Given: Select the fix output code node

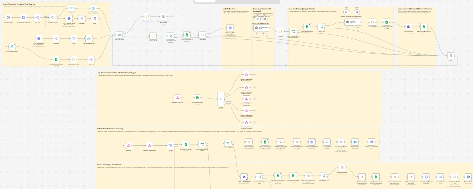Looking at the screenshot, I should pyautogui.click(x=280, y=31).
